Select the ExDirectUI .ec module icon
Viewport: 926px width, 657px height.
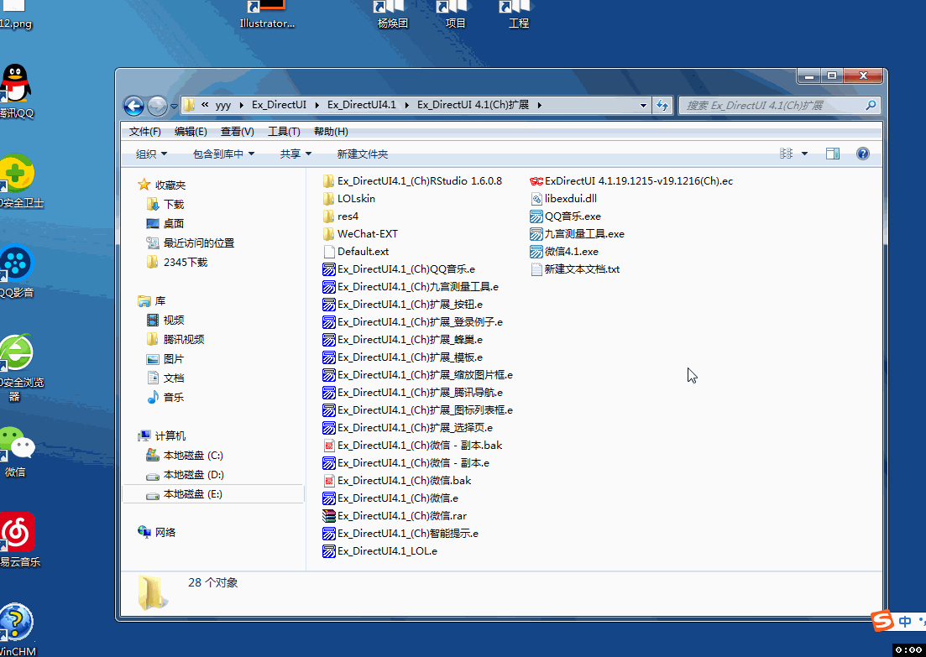point(536,181)
